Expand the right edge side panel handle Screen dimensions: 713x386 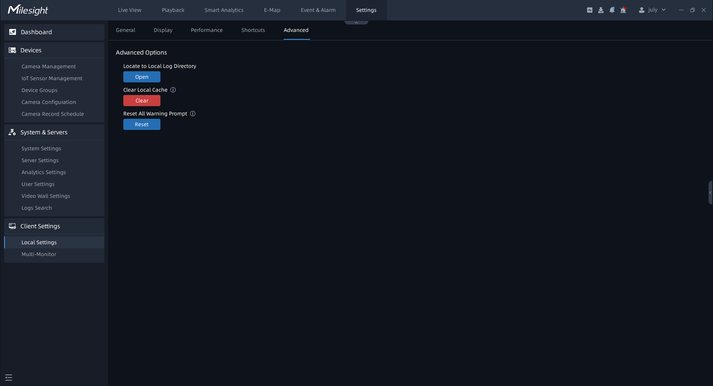pos(710,193)
